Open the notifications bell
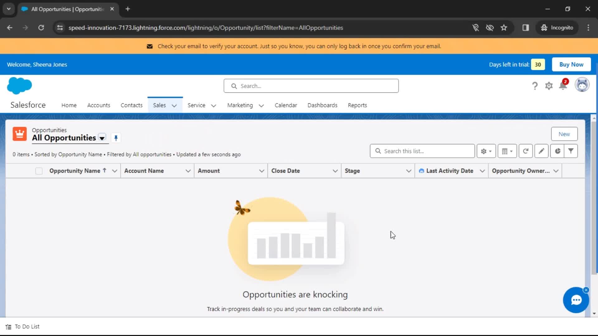 pyautogui.click(x=563, y=85)
